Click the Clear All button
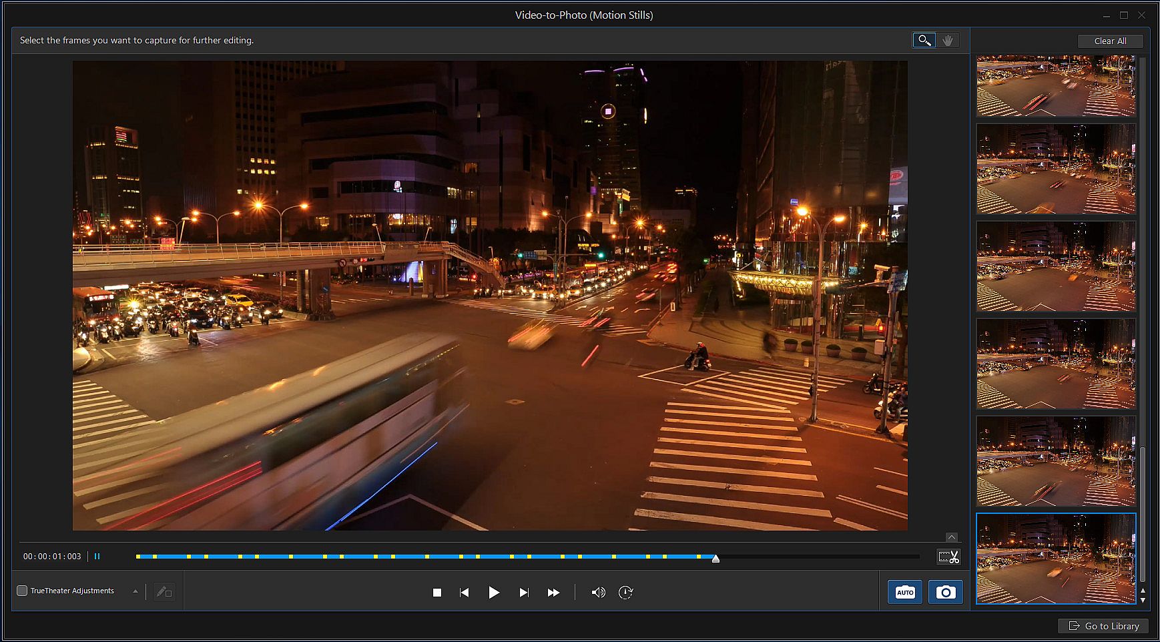This screenshot has height=642, width=1160. (x=1110, y=41)
